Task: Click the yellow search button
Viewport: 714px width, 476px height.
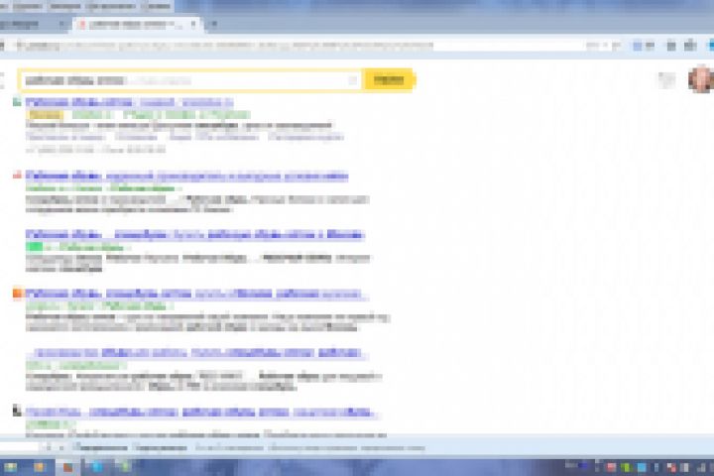Action: pyautogui.click(x=389, y=80)
